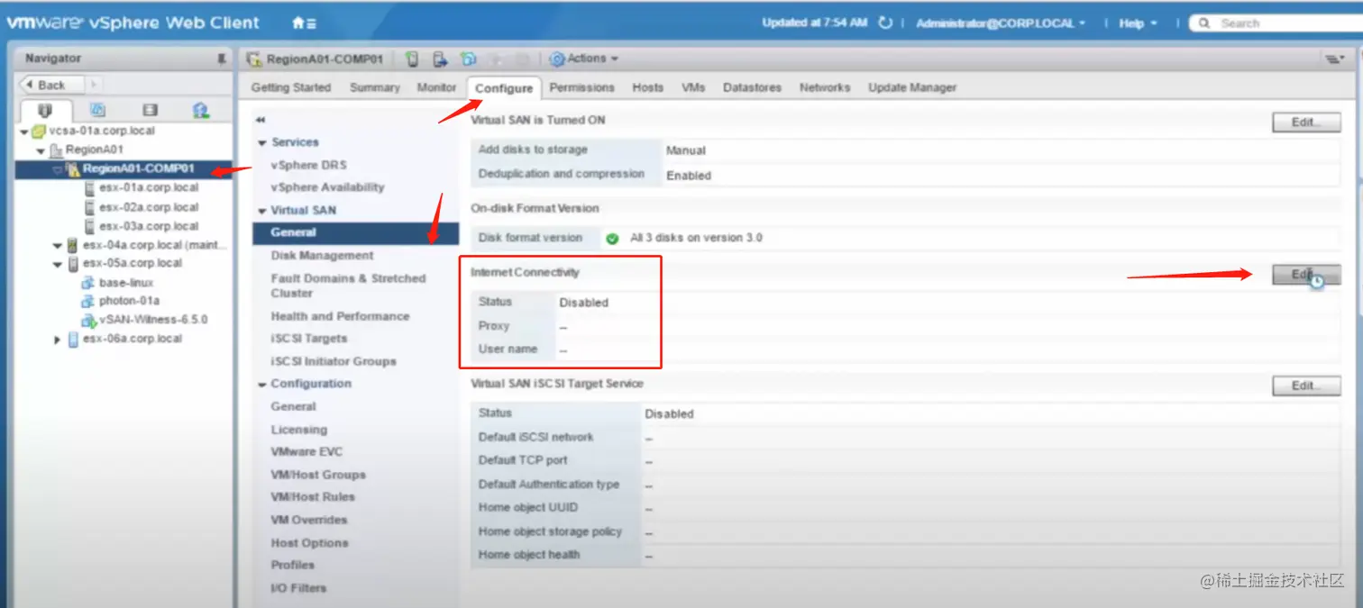Switch to the Hosts tab
The width and height of the screenshot is (1363, 608).
647,87
